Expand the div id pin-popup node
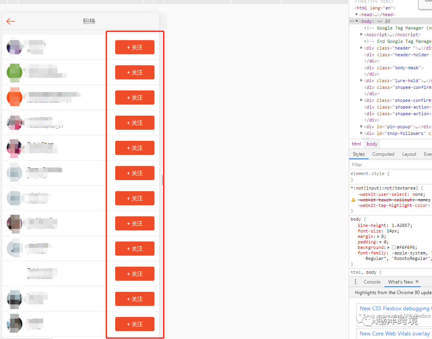This screenshot has height=339, width=432. [362, 127]
